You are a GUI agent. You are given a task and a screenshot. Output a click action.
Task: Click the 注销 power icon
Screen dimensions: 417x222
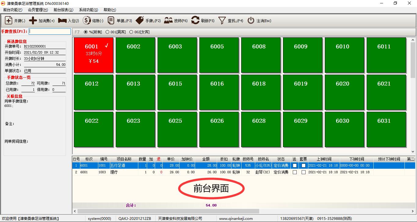(x=251, y=21)
